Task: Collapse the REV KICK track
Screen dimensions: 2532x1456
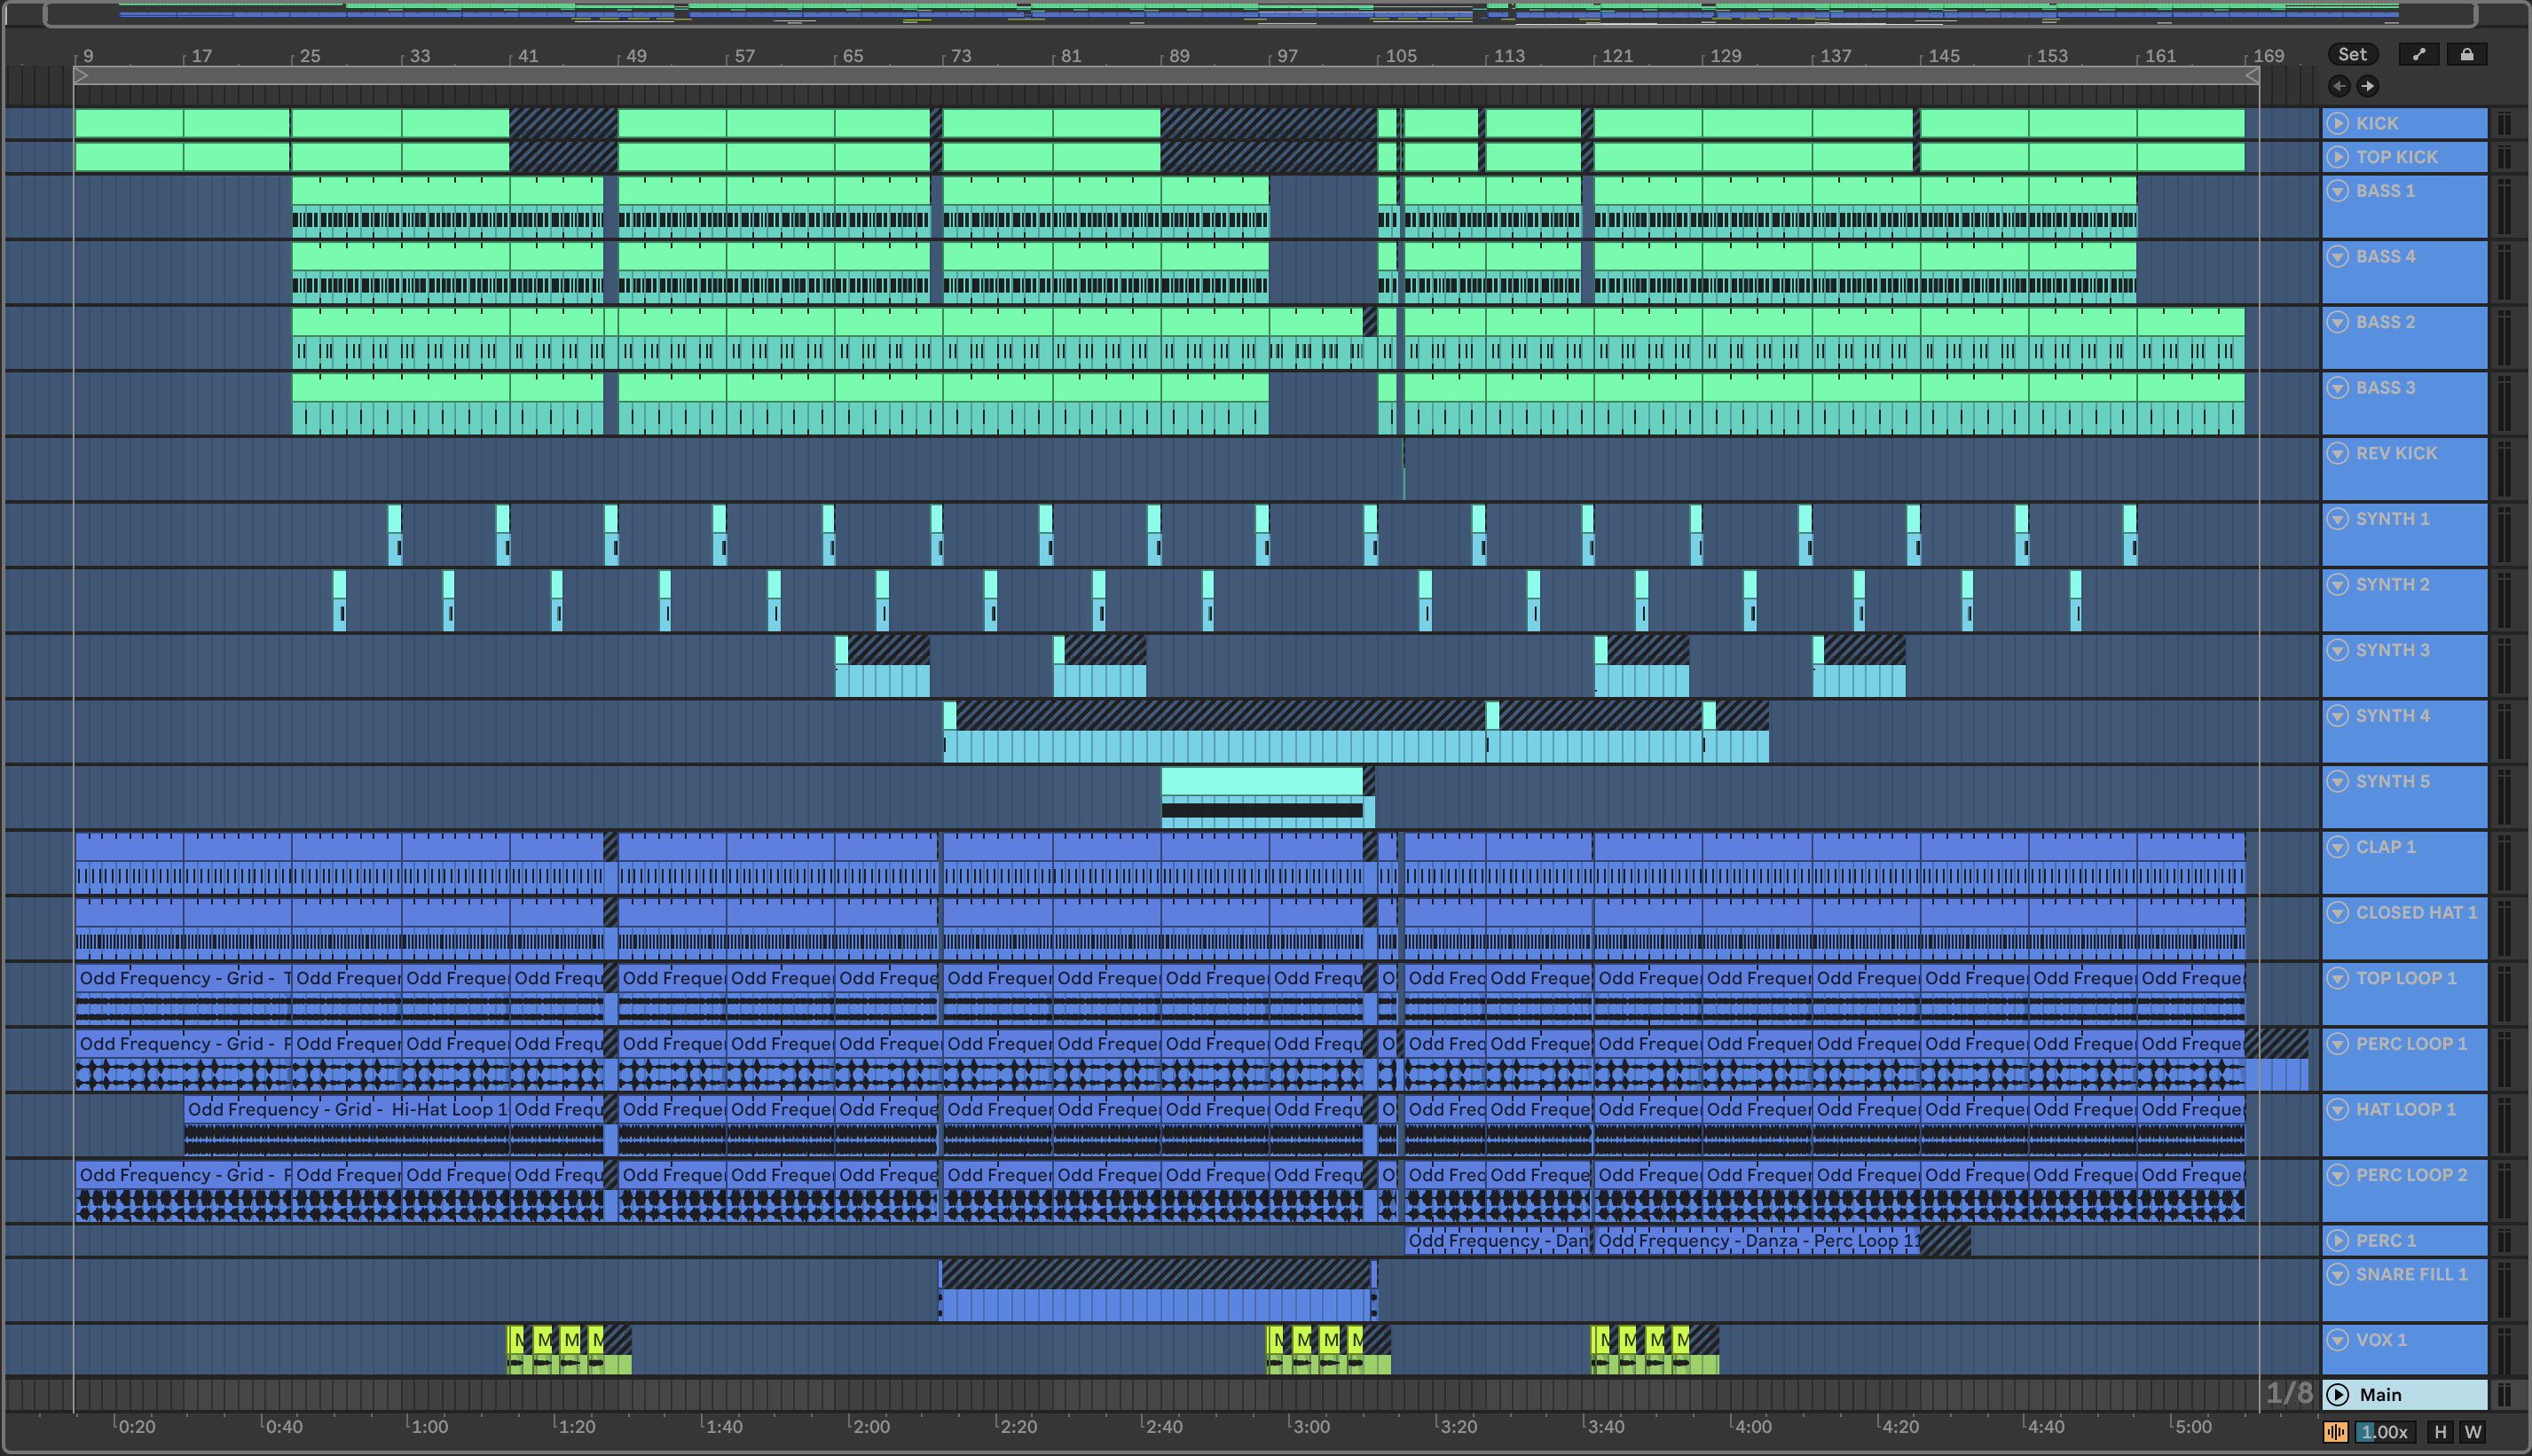Action: click(x=2338, y=454)
